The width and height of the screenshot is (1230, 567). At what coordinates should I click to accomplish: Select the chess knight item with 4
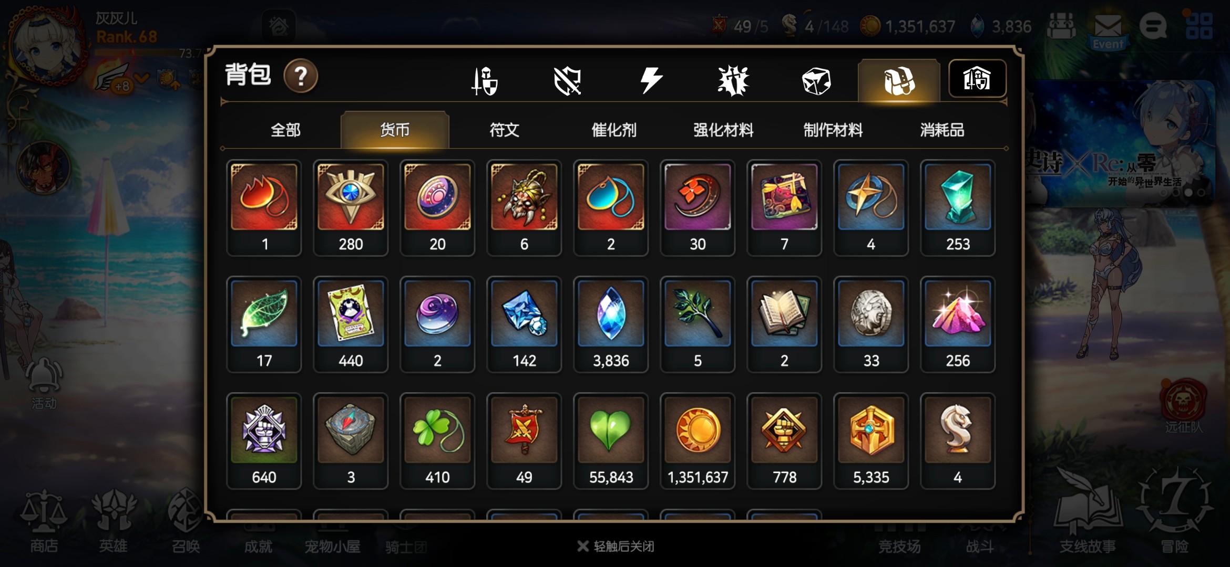point(958,441)
